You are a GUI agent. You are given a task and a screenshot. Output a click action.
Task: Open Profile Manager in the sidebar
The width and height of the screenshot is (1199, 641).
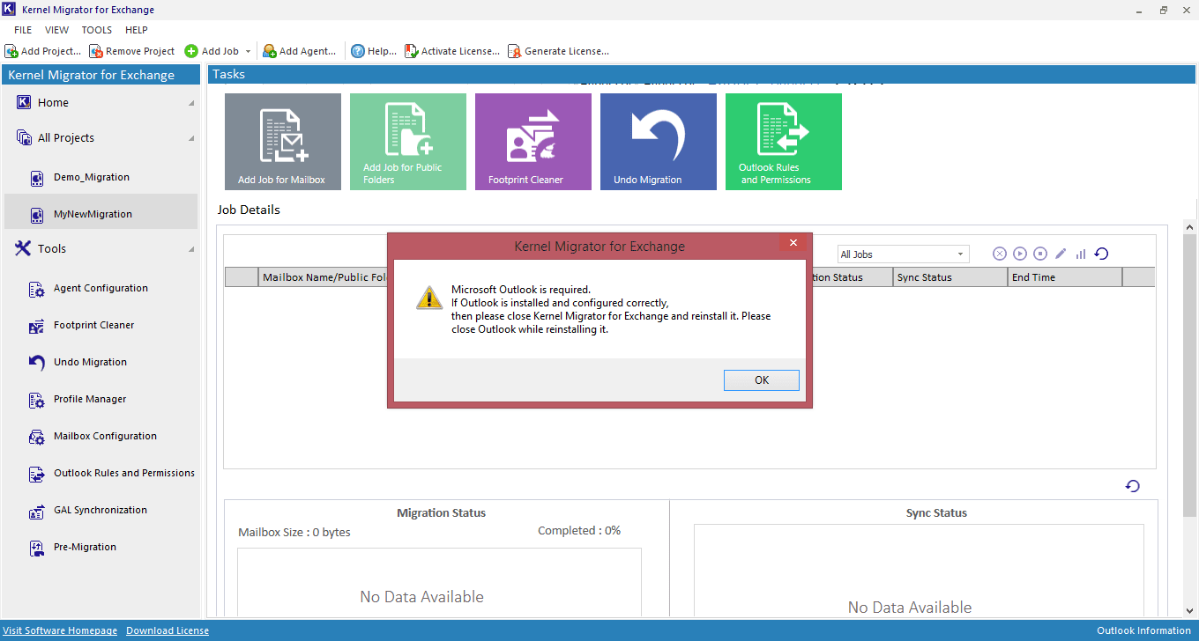[90, 399]
